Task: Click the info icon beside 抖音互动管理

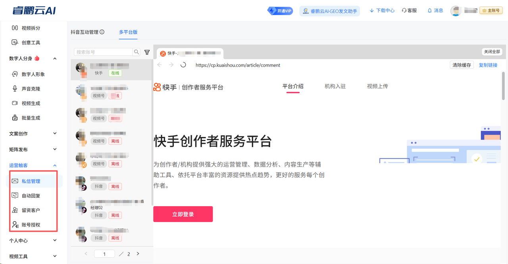Action: tap(102, 32)
